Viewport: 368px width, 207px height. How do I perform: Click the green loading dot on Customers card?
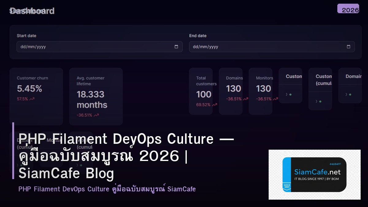coord(290,94)
